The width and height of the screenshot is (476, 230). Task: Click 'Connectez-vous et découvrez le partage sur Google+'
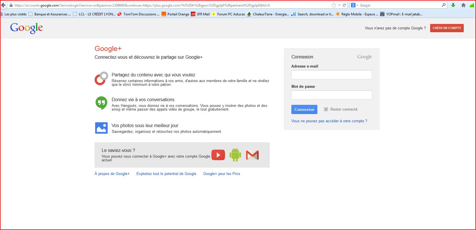pos(148,57)
